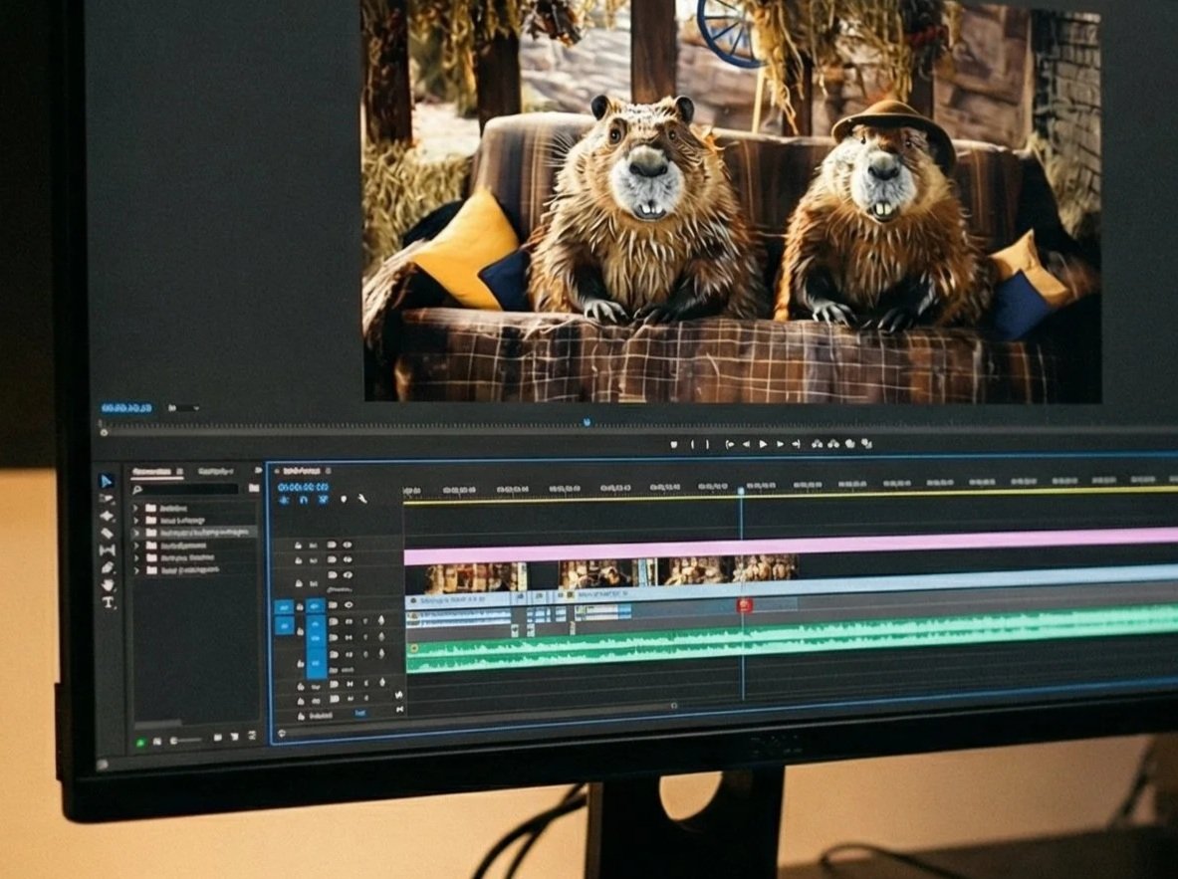Click the program monitor scrub bar playhead
1178x879 pixels.
click(587, 423)
